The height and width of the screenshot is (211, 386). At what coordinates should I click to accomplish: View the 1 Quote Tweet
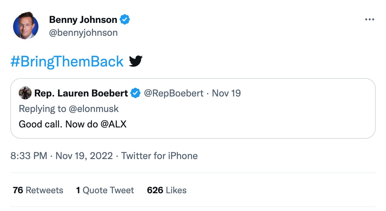coord(105,190)
